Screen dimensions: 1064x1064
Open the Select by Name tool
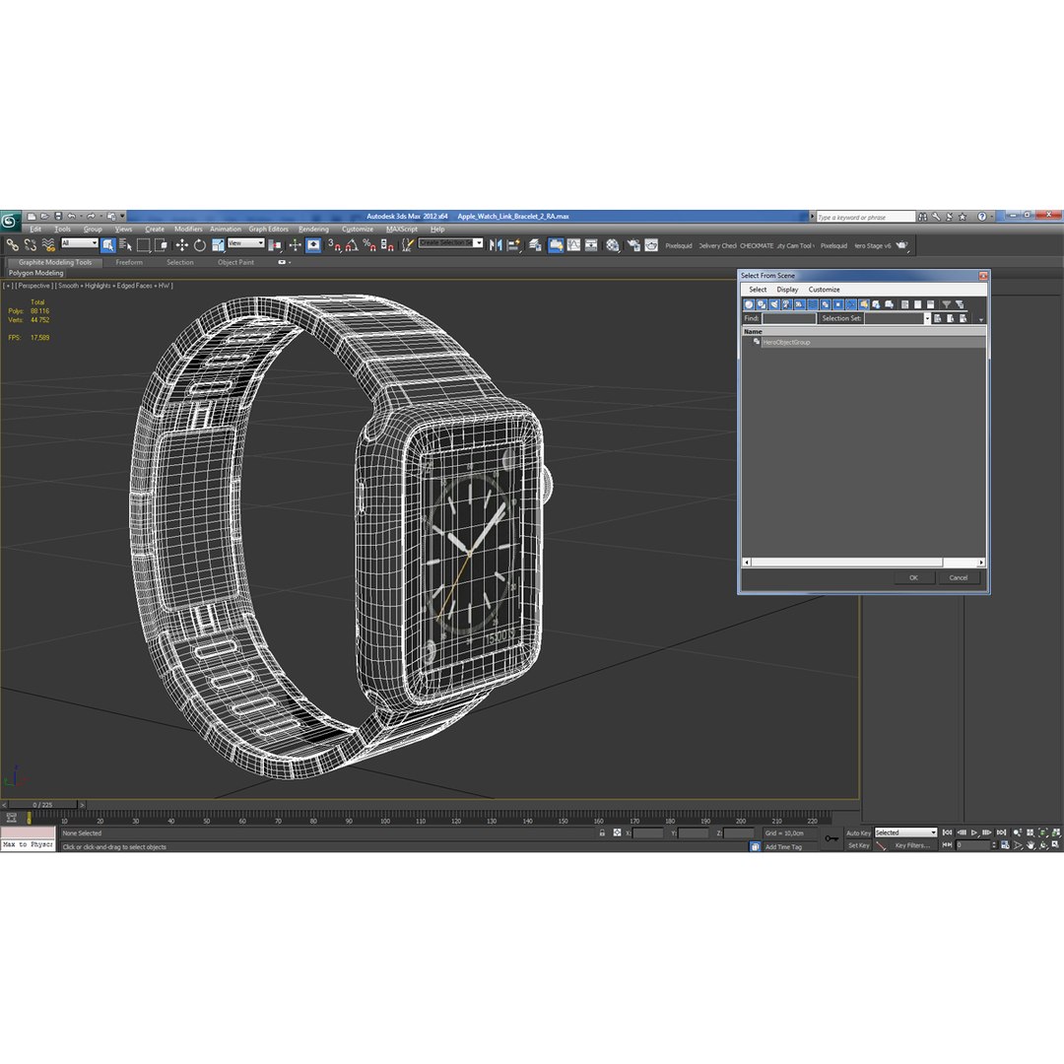click(125, 245)
